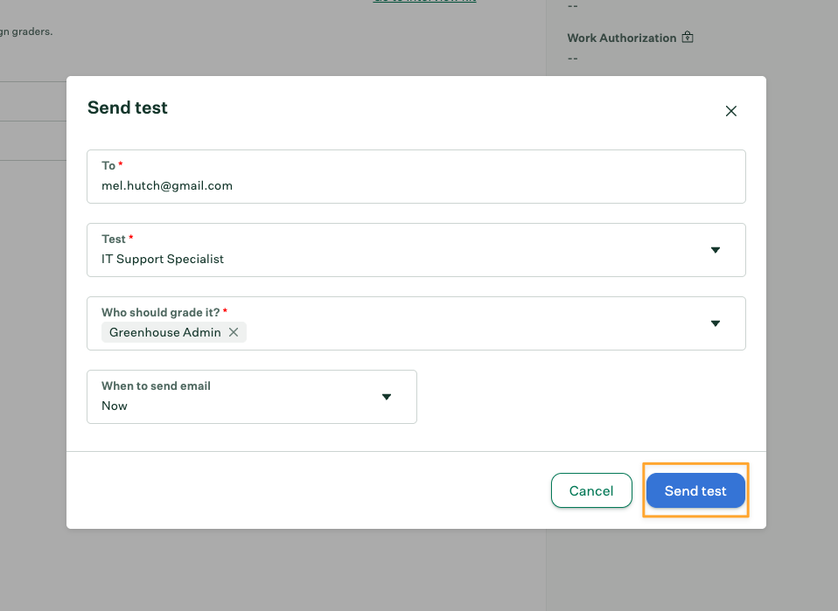
Task: Click the Work Authorization label
Action: (x=621, y=38)
